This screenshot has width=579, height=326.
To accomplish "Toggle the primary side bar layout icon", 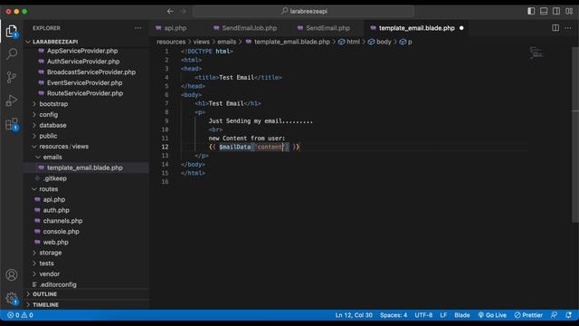I will tap(531, 11).
